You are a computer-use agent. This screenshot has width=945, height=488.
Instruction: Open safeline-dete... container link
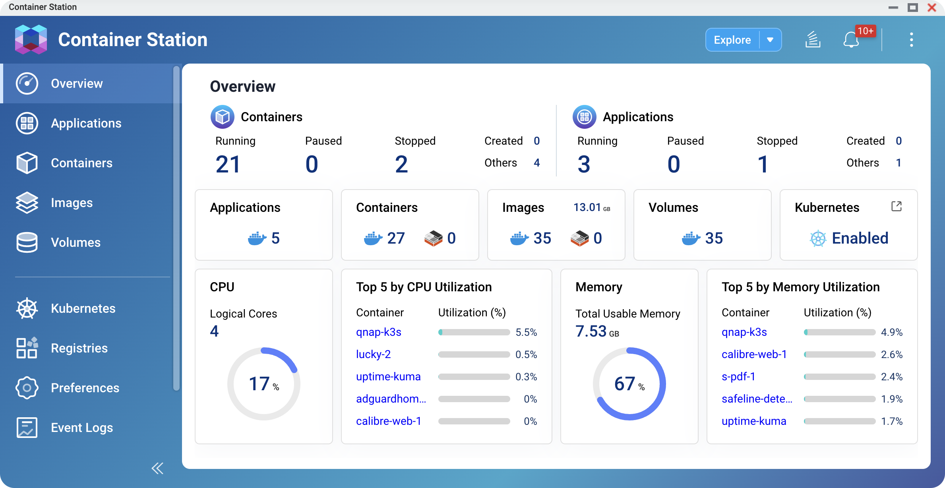tap(757, 399)
